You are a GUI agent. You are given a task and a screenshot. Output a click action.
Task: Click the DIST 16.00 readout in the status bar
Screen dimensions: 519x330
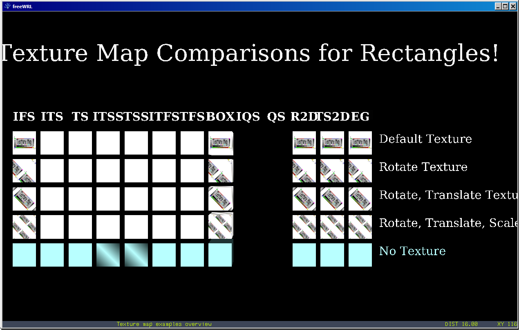461,324
